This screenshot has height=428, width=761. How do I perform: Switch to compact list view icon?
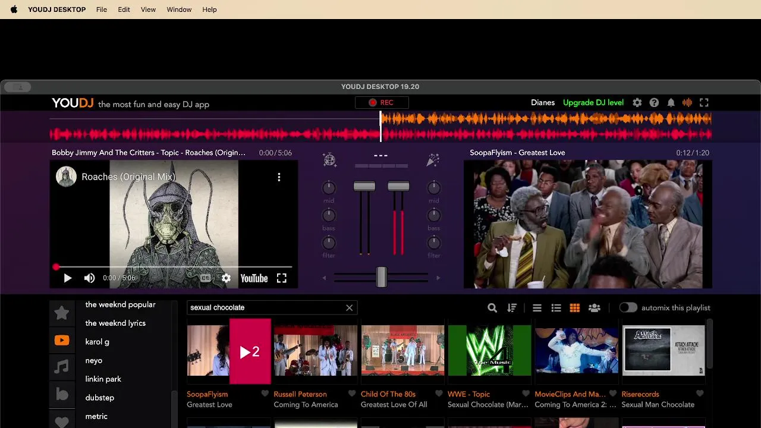point(537,308)
